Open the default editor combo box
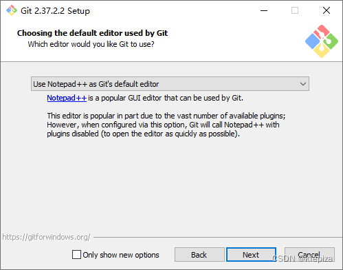Screen dimensions: 343x270 170,84
